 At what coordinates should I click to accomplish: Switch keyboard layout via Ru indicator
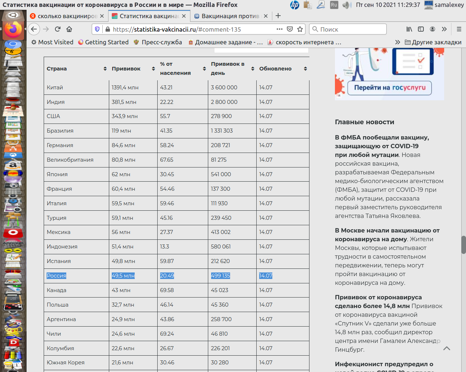(x=334, y=5)
